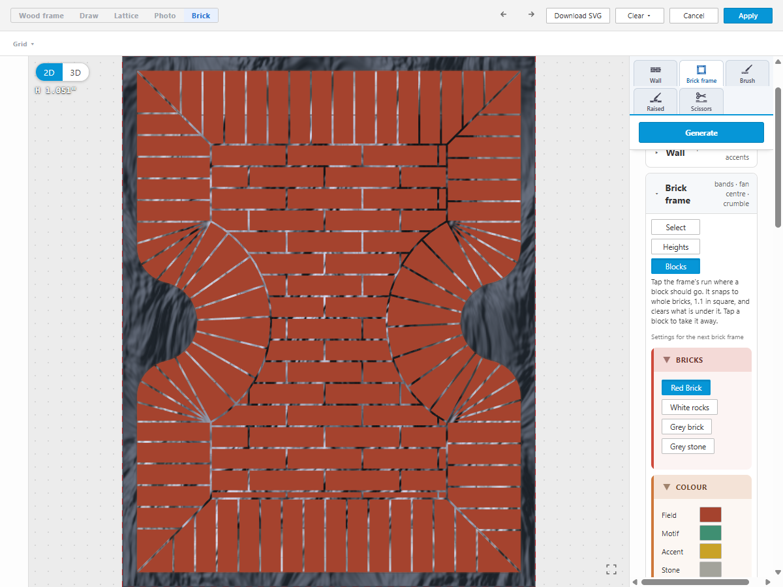Switch the view to 2D
783x587 pixels.
tap(49, 72)
